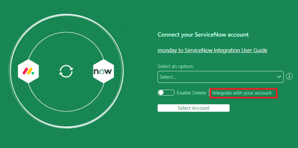Click the monday.com hexagon logo icon
298x148 pixels.
pyautogui.click(x=28, y=71)
